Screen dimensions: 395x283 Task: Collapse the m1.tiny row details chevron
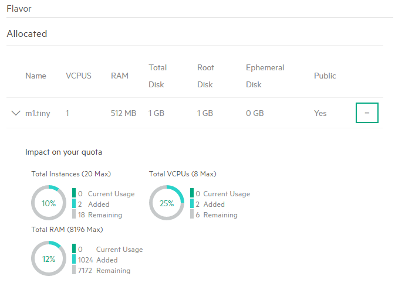(16, 113)
